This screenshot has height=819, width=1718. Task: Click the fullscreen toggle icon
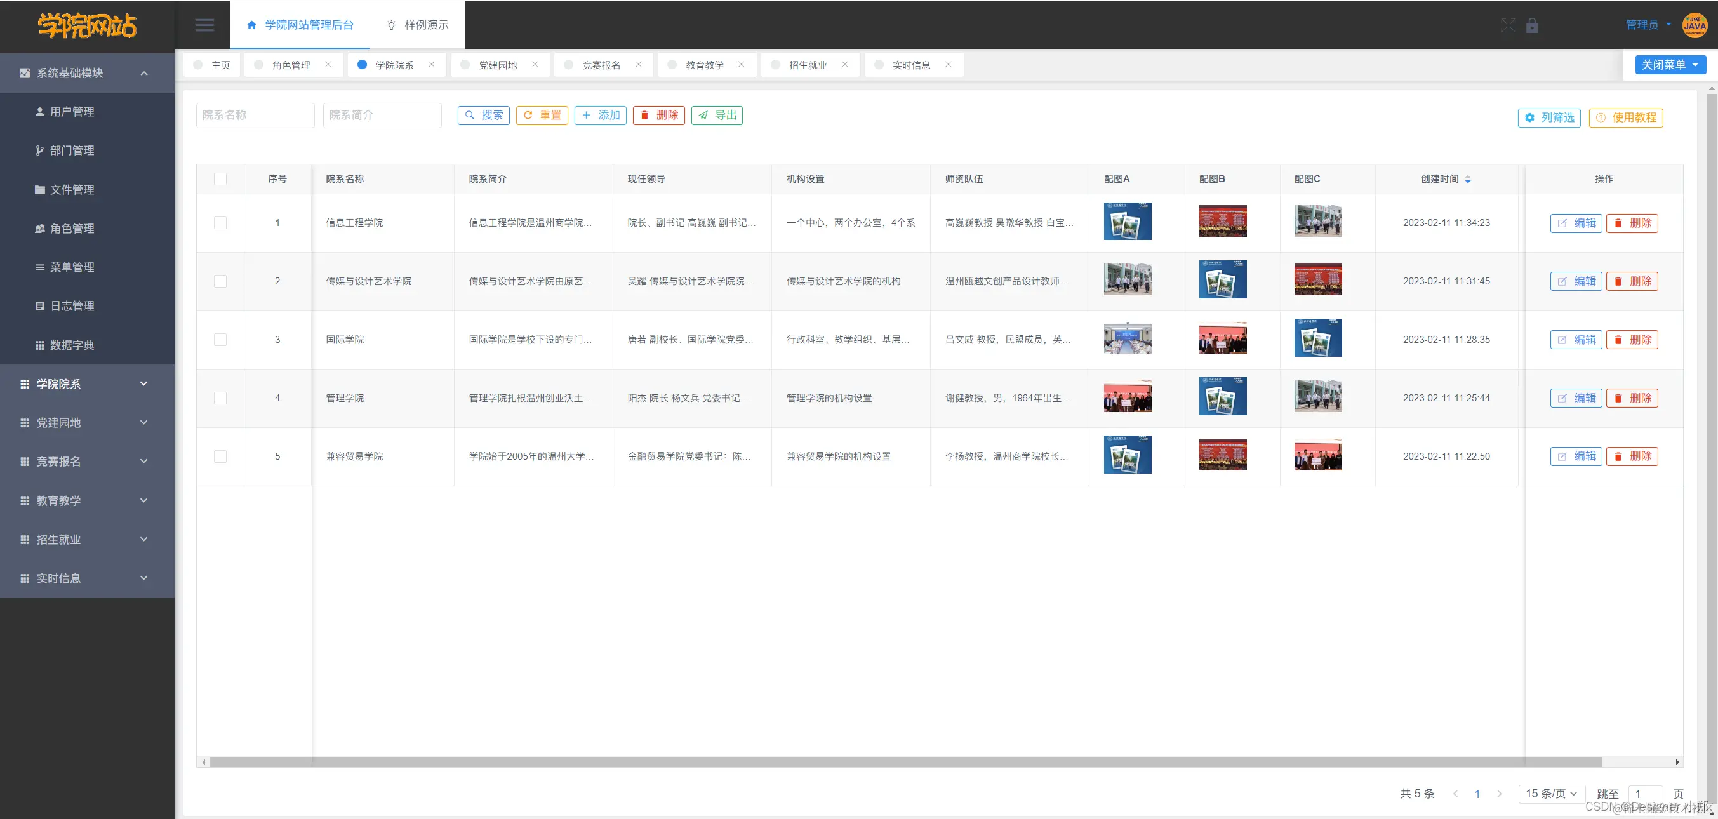(1507, 25)
